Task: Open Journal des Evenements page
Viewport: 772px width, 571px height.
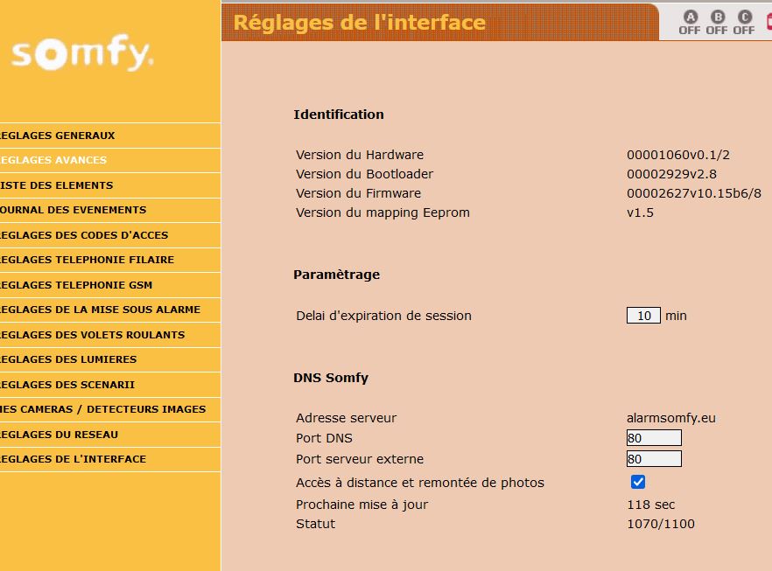Action: click(x=74, y=210)
